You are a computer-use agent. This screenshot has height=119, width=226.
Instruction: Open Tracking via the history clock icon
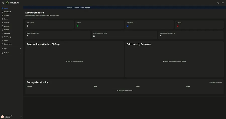(2, 23)
